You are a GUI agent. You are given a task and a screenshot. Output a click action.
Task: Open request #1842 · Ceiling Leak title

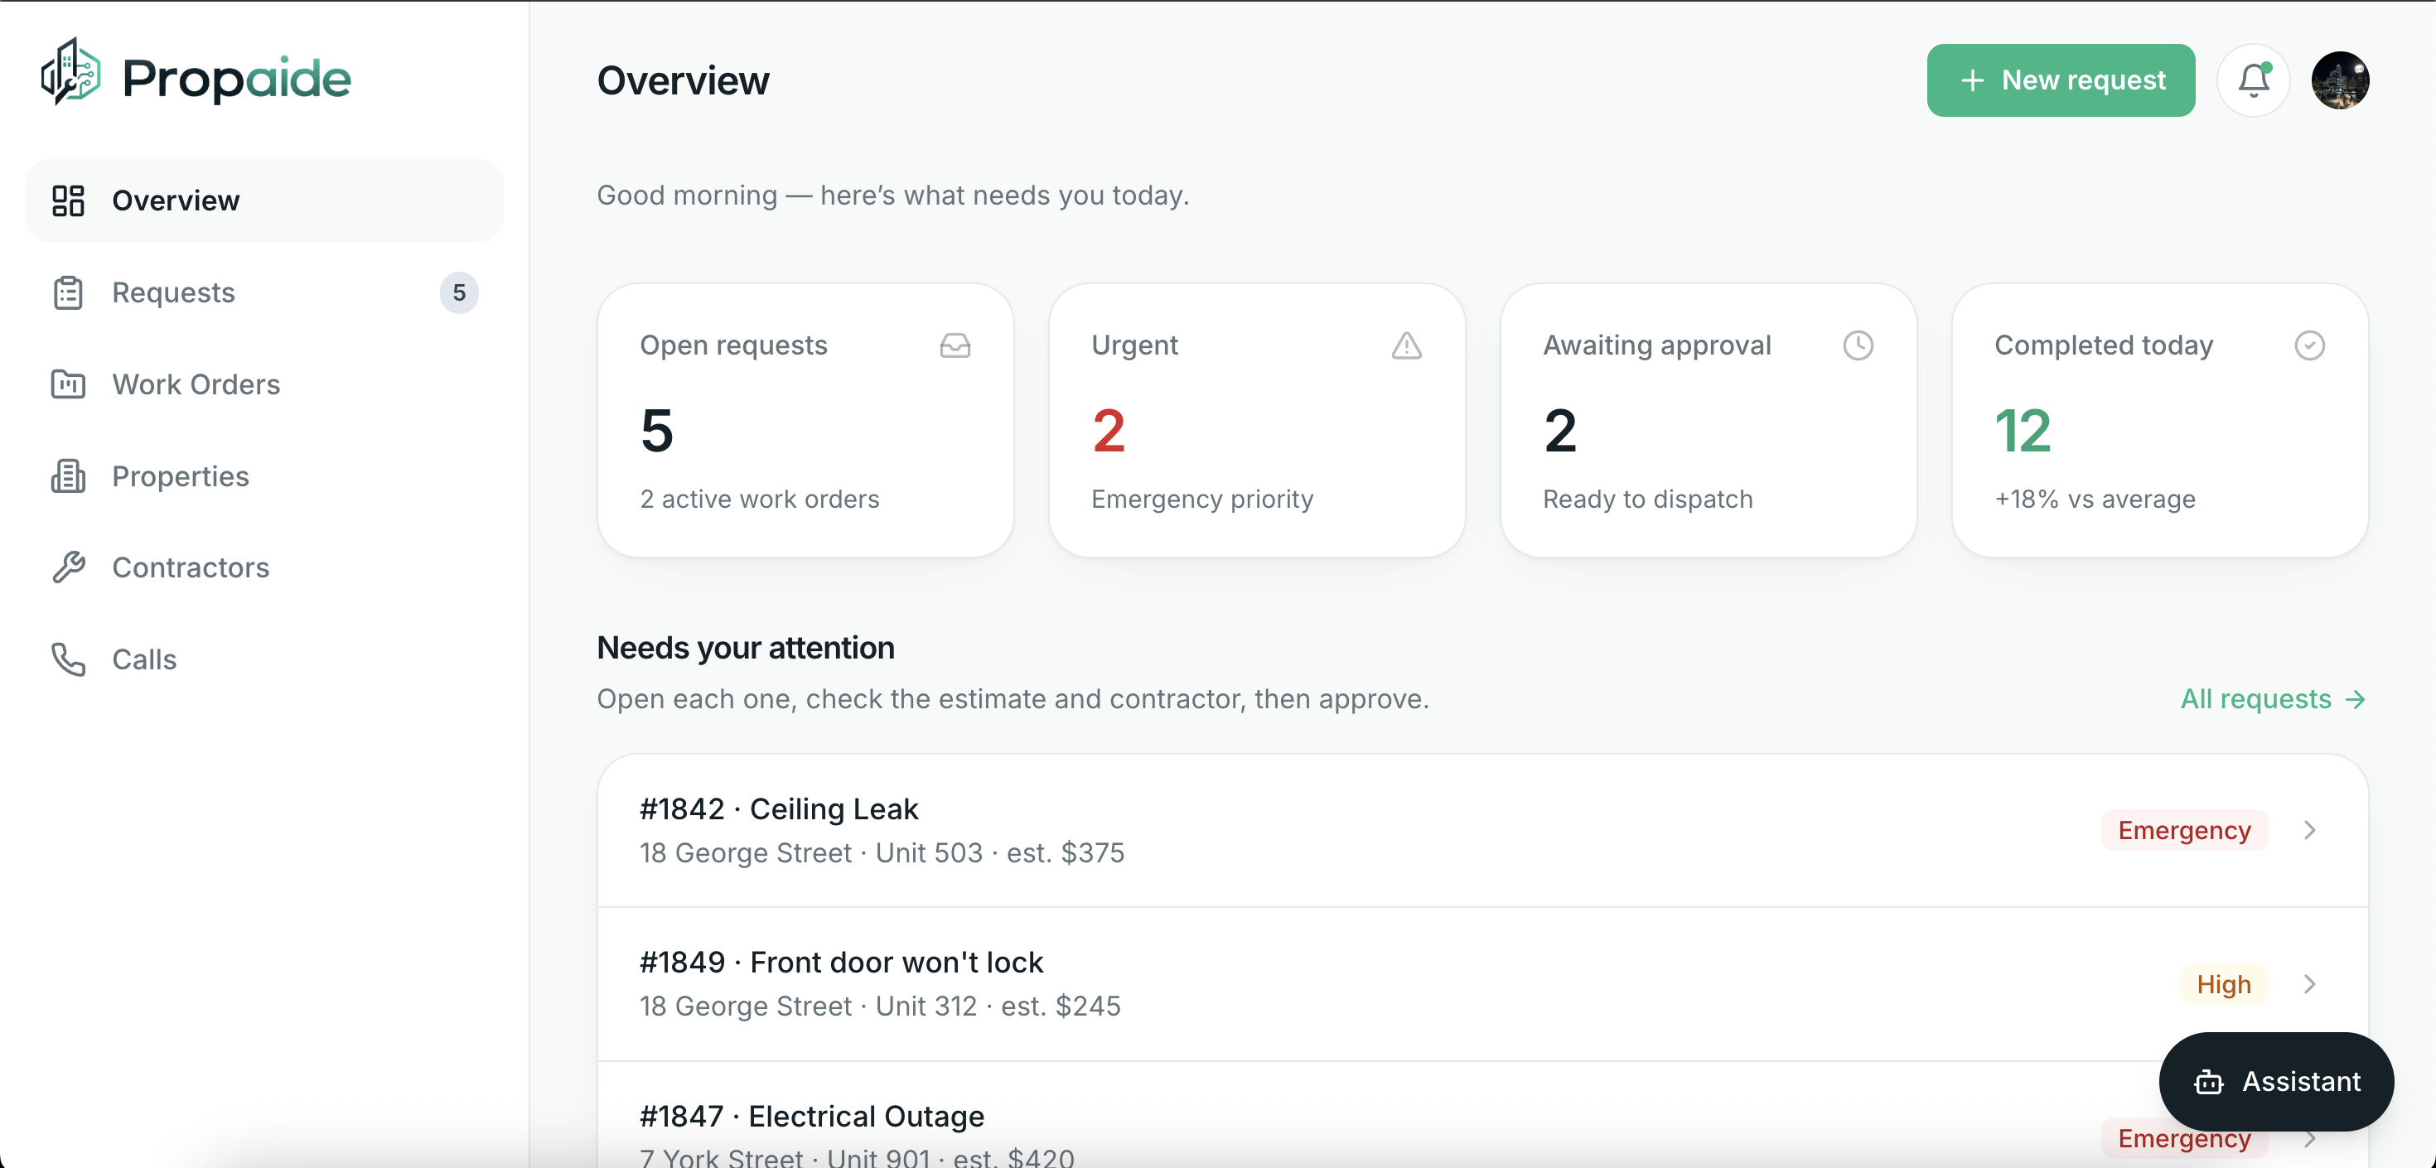click(778, 809)
